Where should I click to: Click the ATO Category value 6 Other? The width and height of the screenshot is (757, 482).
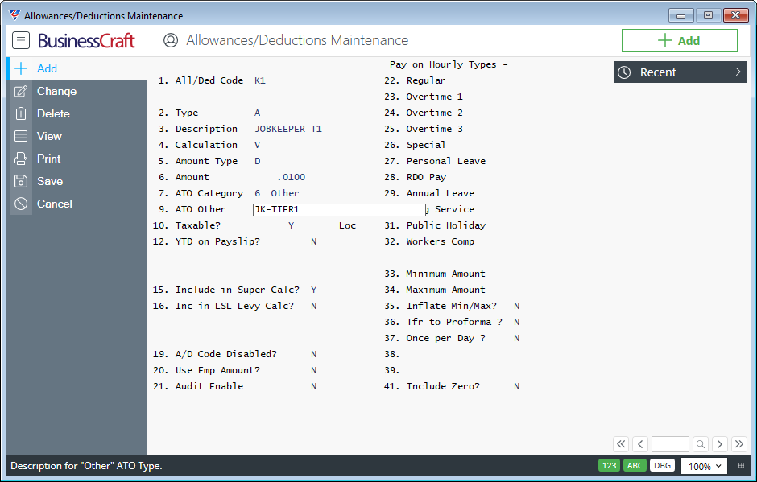(277, 193)
